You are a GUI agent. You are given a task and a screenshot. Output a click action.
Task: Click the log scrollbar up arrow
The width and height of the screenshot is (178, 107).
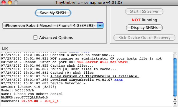click(175, 99)
